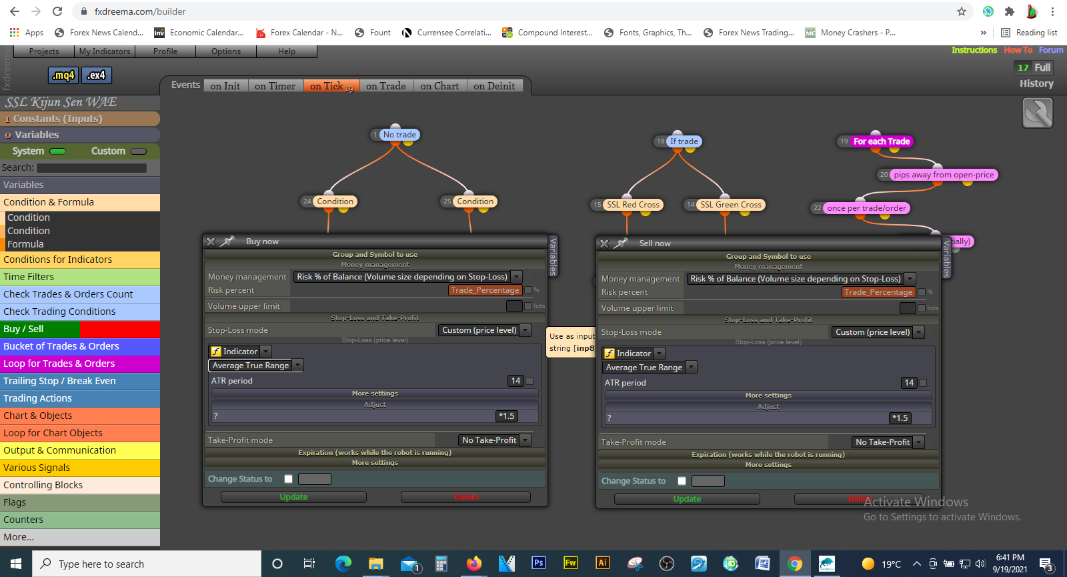Select the SSL Green Cross block
This screenshot has width=1067, height=577.
tap(731, 205)
